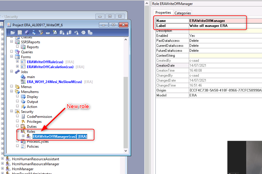
Task: Collapse the Forms node in project tree
Action: [x=12, y=57]
